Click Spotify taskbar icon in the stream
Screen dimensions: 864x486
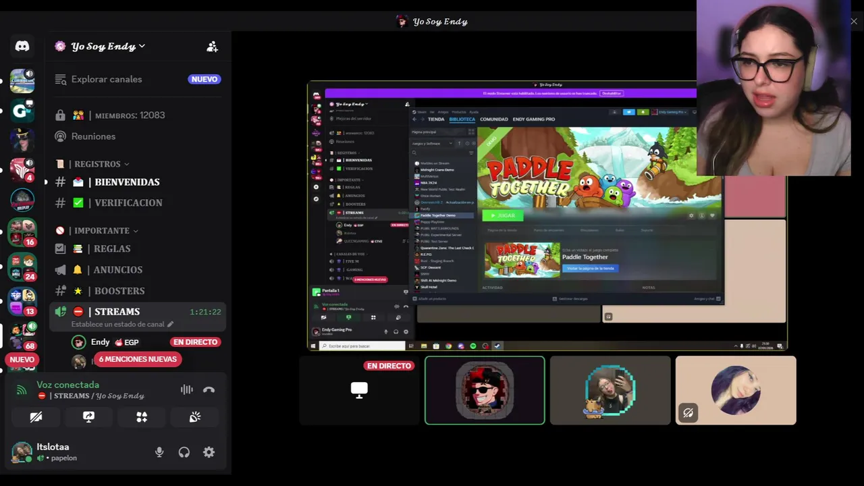coord(473,346)
